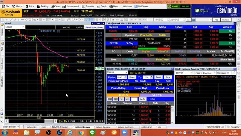
Task: Select the horizontal line drawing tool
Action: pos(23,20)
